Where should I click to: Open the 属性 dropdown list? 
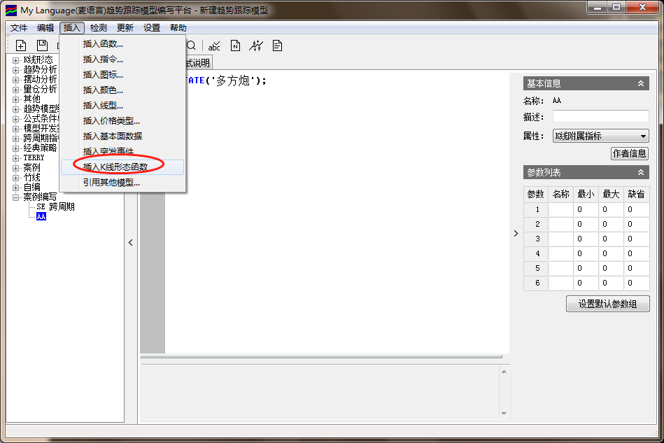pos(643,136)
